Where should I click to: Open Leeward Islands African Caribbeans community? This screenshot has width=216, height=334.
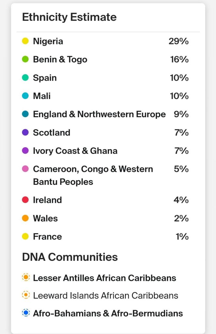(x=105, y=296)
